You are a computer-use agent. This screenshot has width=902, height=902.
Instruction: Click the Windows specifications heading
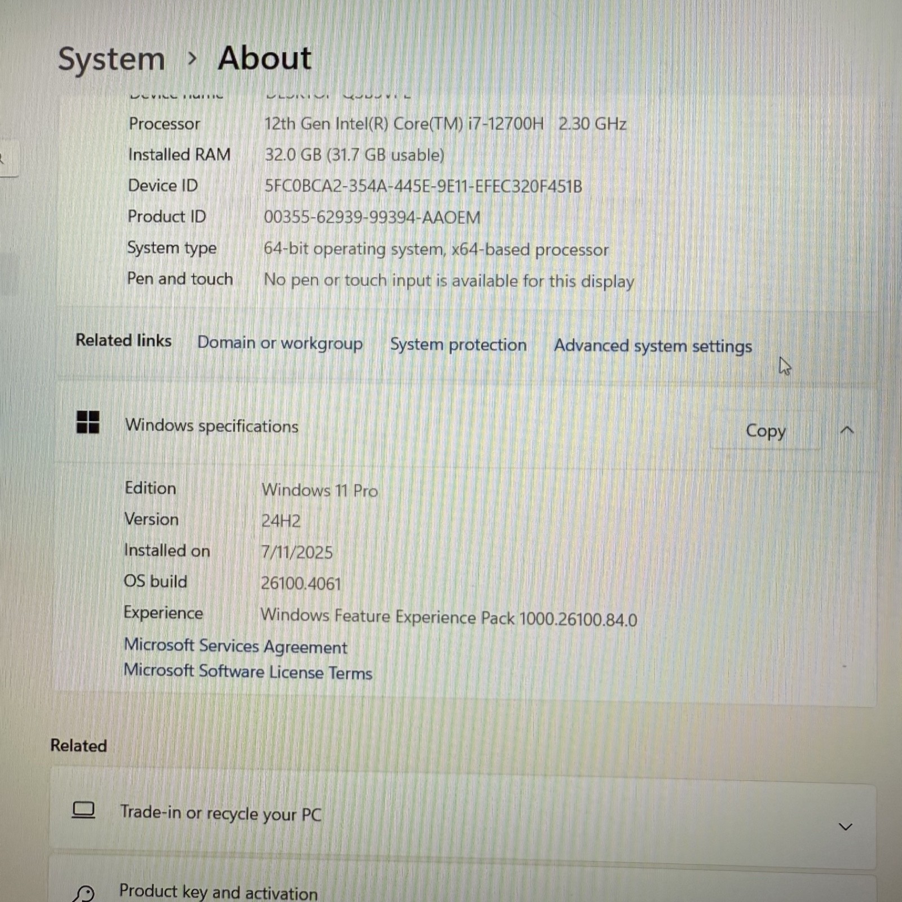click(212, 426)
